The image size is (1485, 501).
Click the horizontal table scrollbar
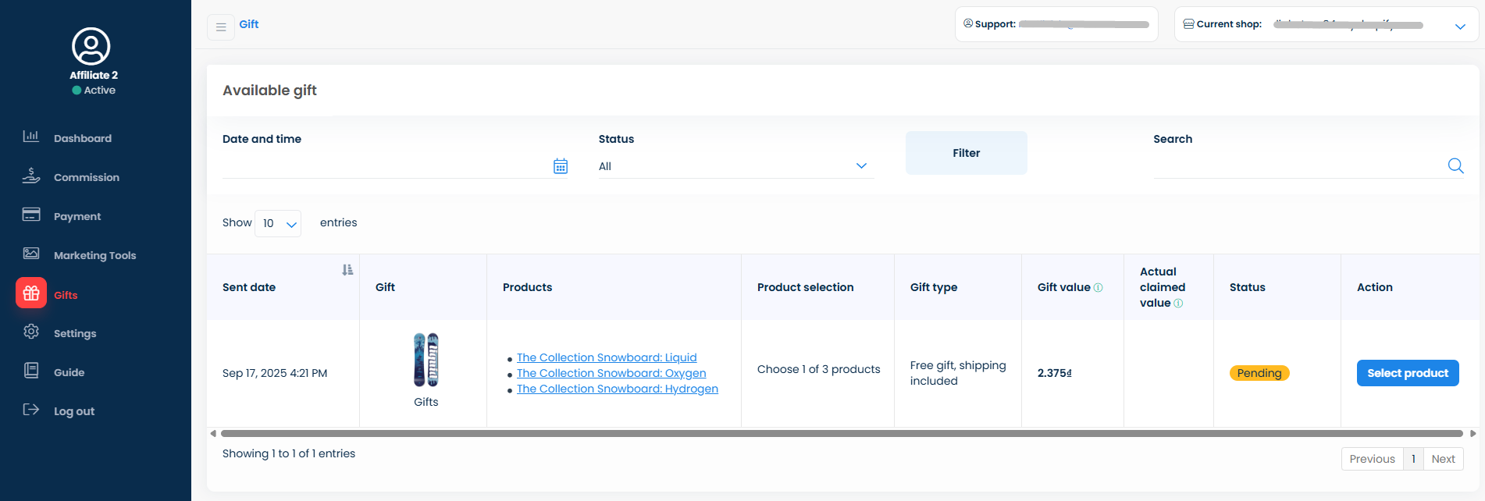click(x=841, y=433)
